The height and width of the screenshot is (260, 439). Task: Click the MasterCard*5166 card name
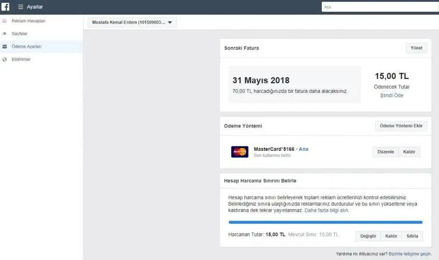274,149
